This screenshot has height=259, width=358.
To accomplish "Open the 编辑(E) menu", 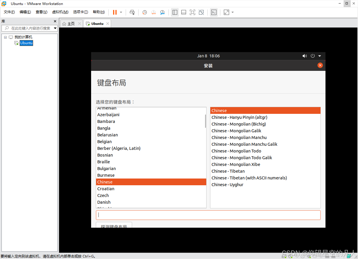I will coord(25,12).
